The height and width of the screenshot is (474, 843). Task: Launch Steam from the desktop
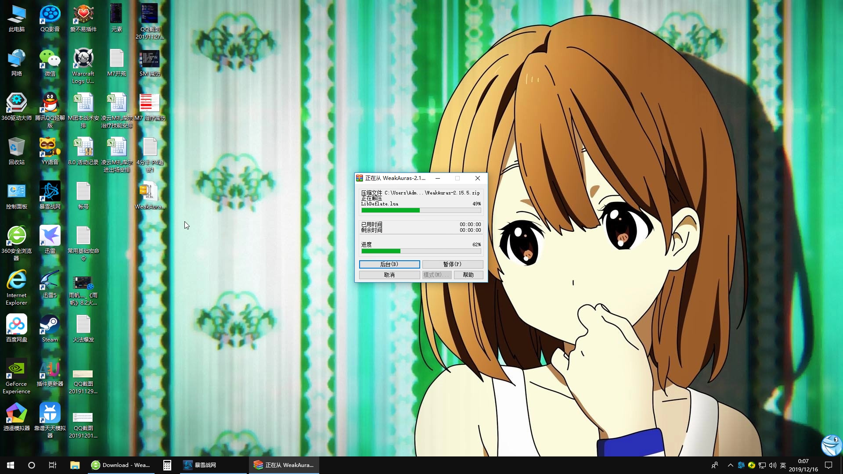(x=50, y=329)
